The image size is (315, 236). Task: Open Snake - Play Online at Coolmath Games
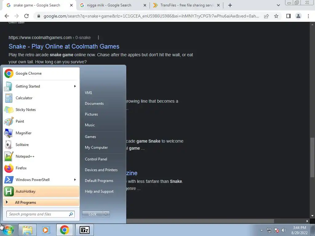64,46
